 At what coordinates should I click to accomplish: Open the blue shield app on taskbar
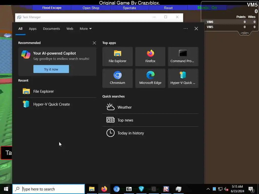click(141, 189)
